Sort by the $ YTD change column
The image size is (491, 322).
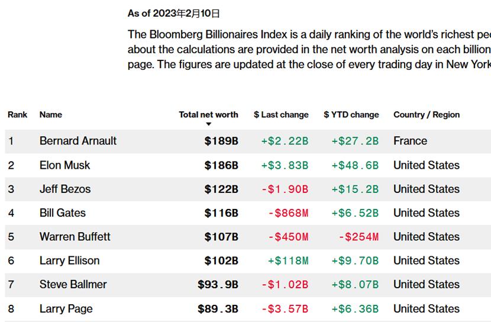(351, 115)
